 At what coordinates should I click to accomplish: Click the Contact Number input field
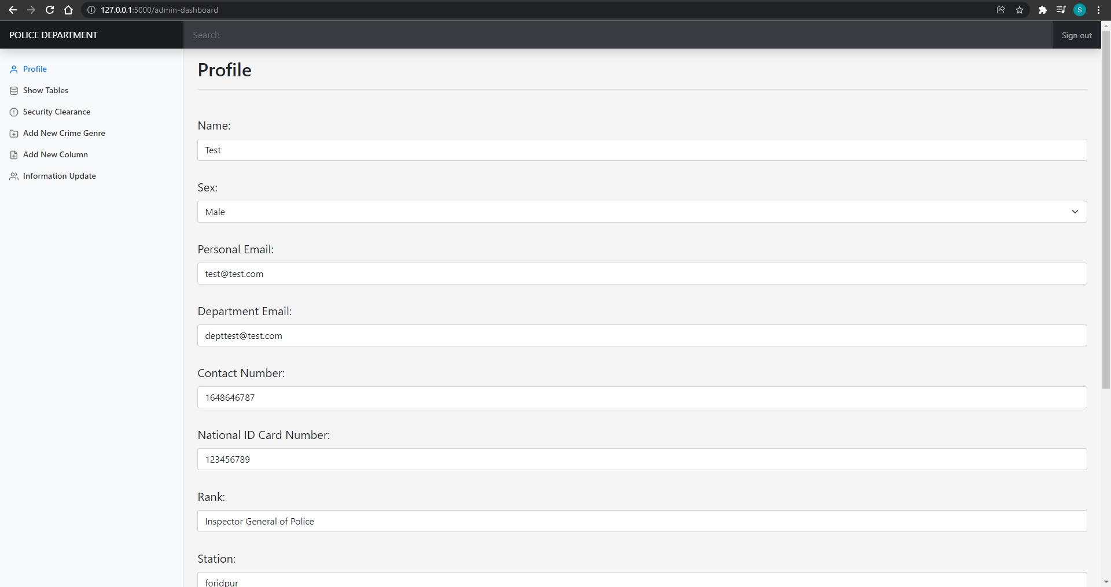[642, 397]
